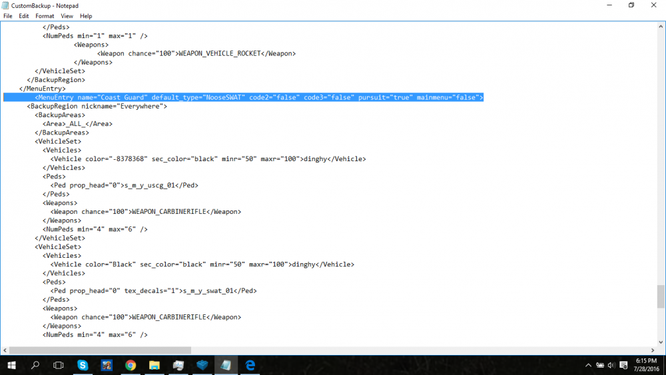Click the horizontal scrollbar left arrow
This screenshot has width=666, height=375.
click(5, 350)
